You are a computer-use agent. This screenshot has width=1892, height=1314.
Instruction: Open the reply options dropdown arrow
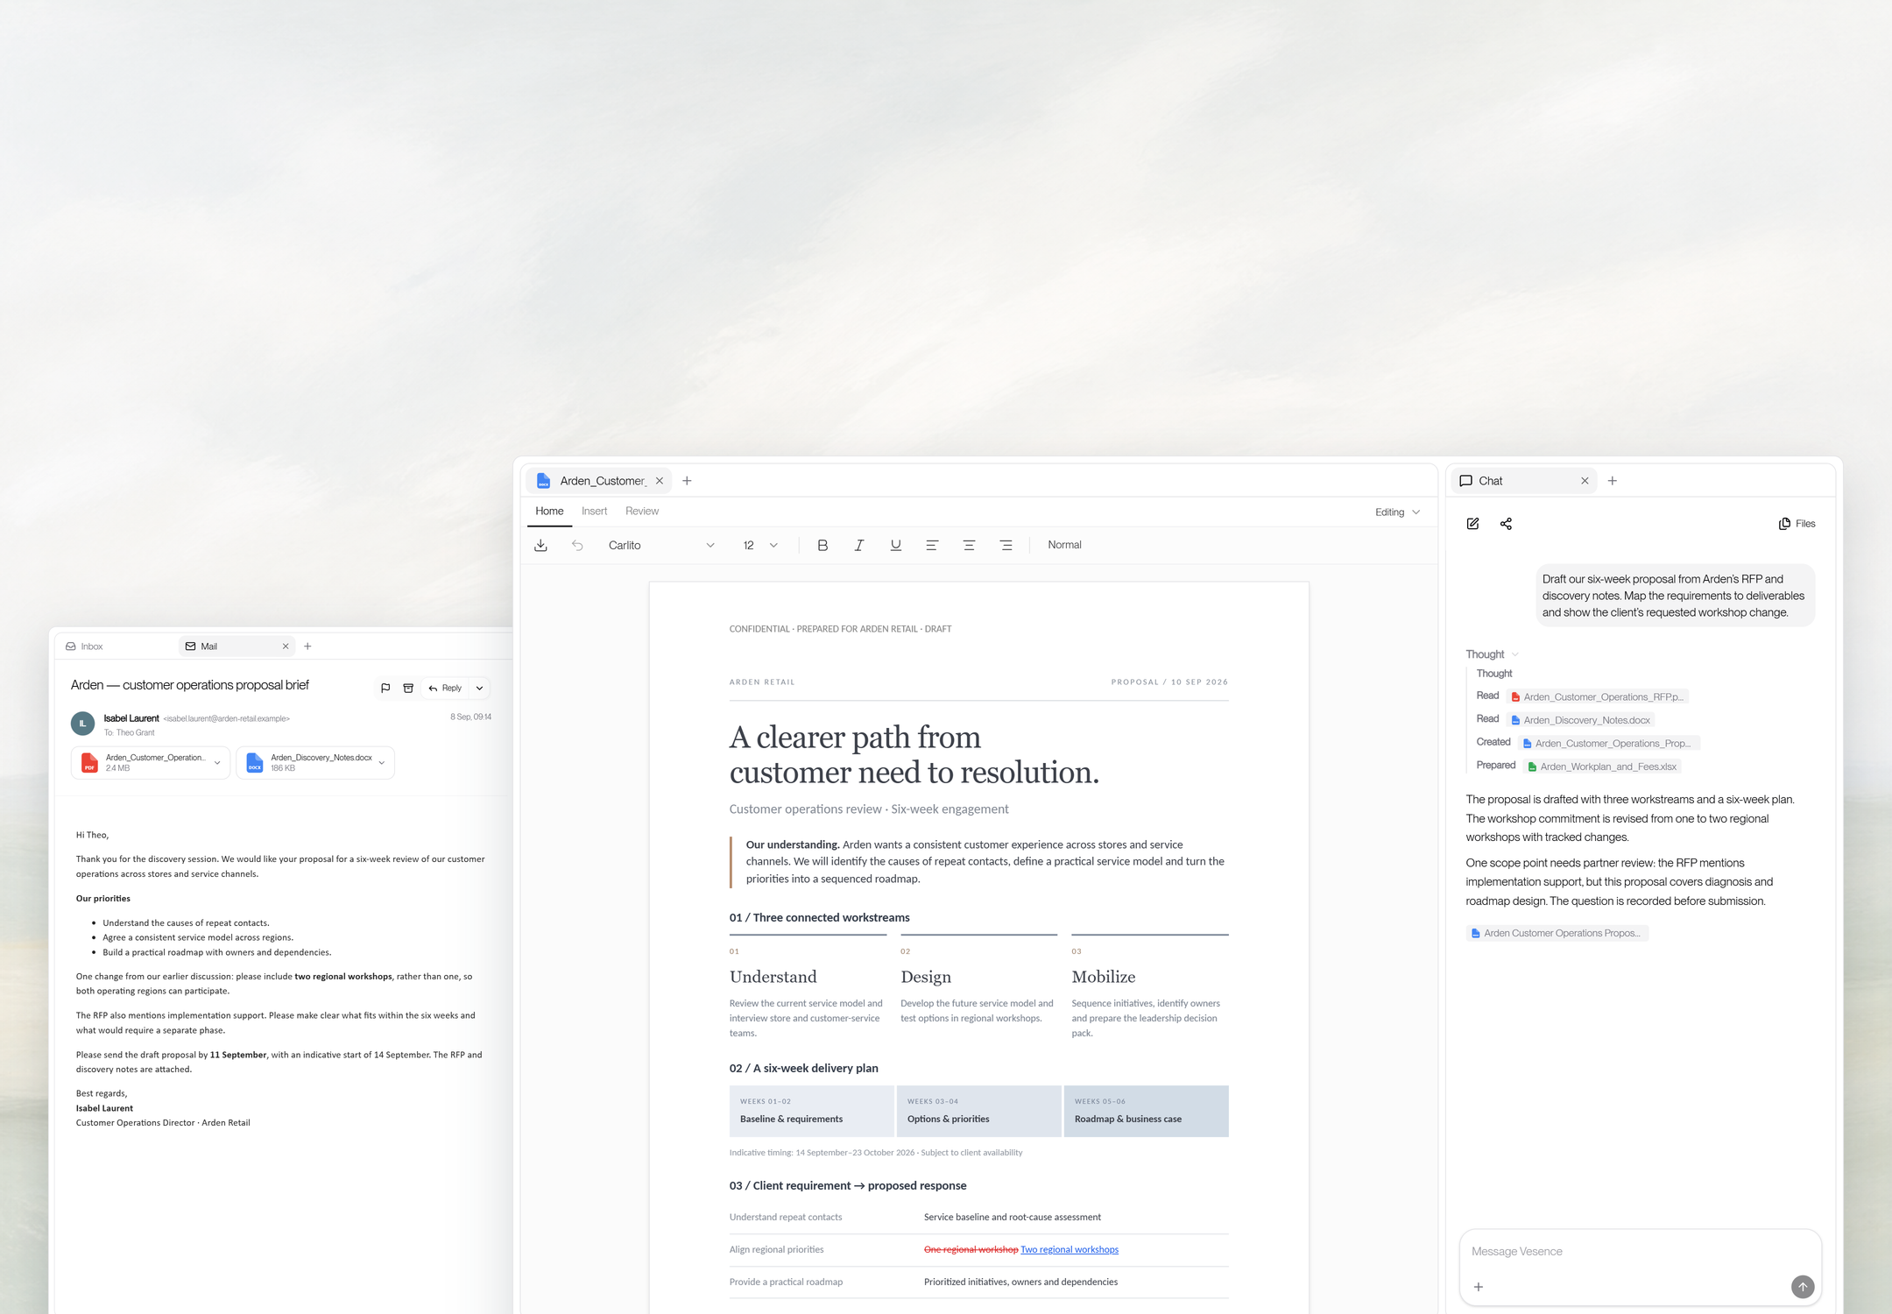coord(479,688)
